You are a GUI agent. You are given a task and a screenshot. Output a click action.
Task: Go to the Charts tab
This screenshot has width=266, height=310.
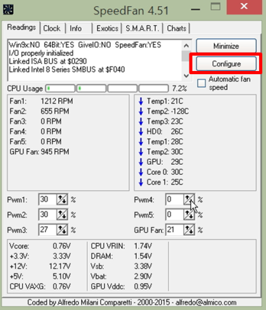point(177,29)
